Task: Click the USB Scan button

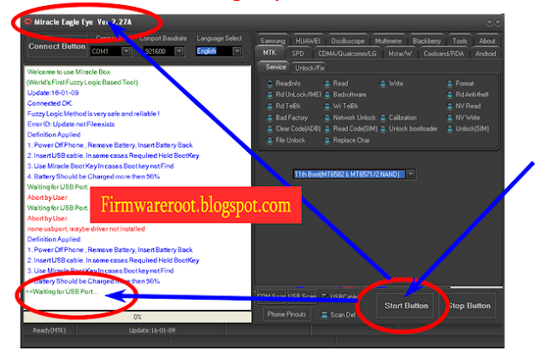Action: click(x=302, y=296)
